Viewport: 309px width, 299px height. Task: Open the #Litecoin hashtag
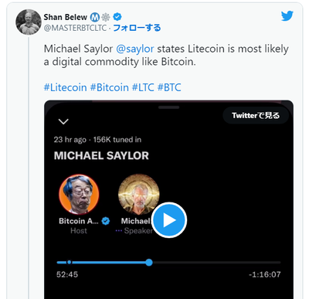[65, 87]
